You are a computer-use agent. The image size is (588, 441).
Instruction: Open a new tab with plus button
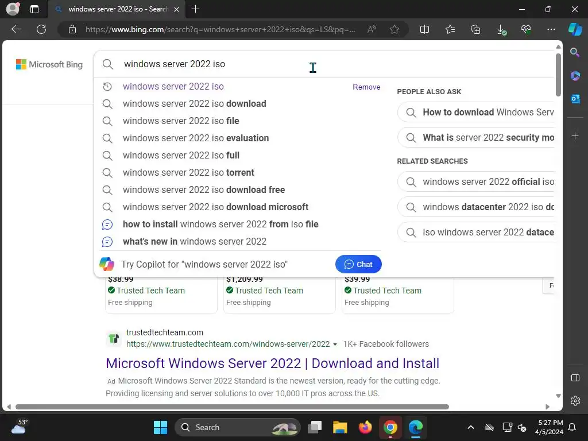click(x=195, y=9)
